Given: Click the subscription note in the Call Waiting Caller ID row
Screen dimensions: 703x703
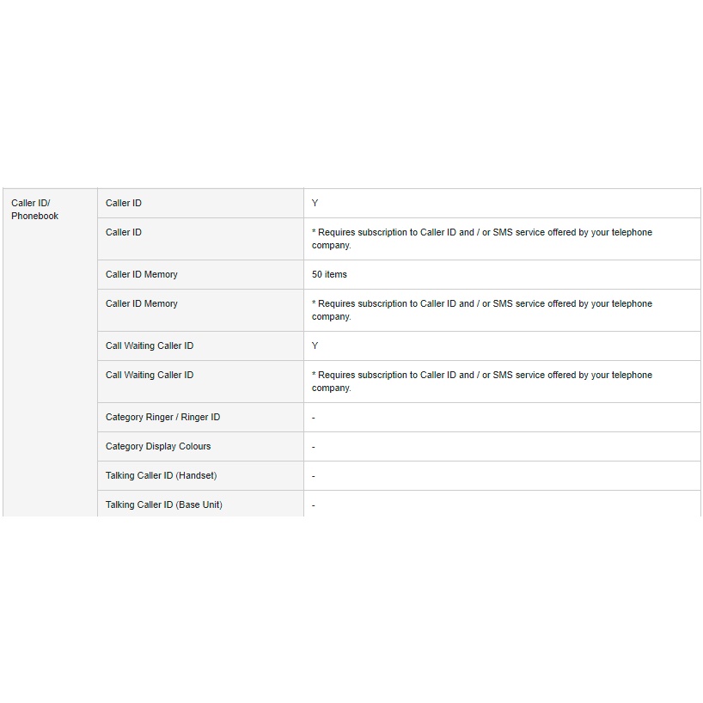Looking at the screenshot, I should click(x=481, y=382).
